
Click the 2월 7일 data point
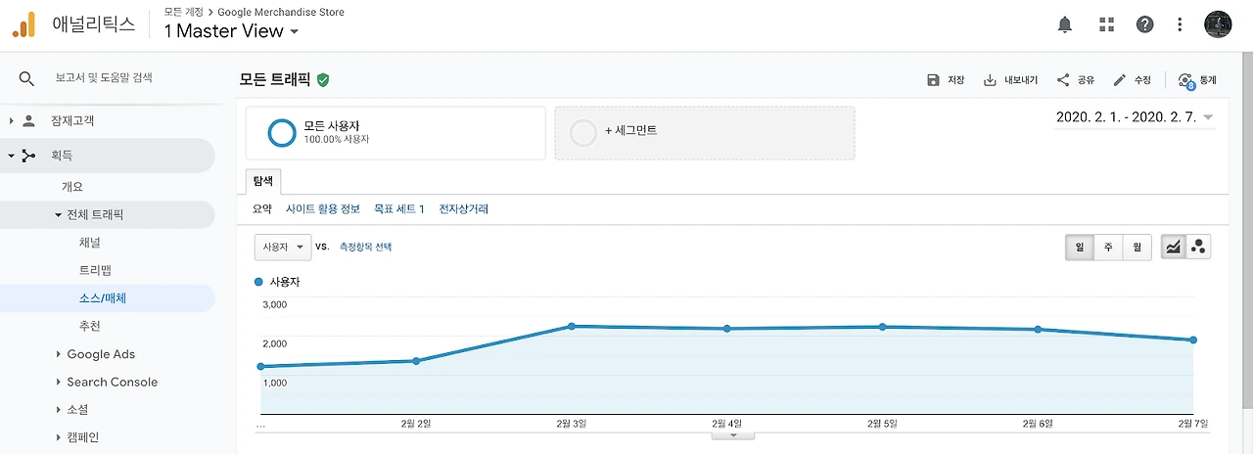click(x=1193, y=340)
